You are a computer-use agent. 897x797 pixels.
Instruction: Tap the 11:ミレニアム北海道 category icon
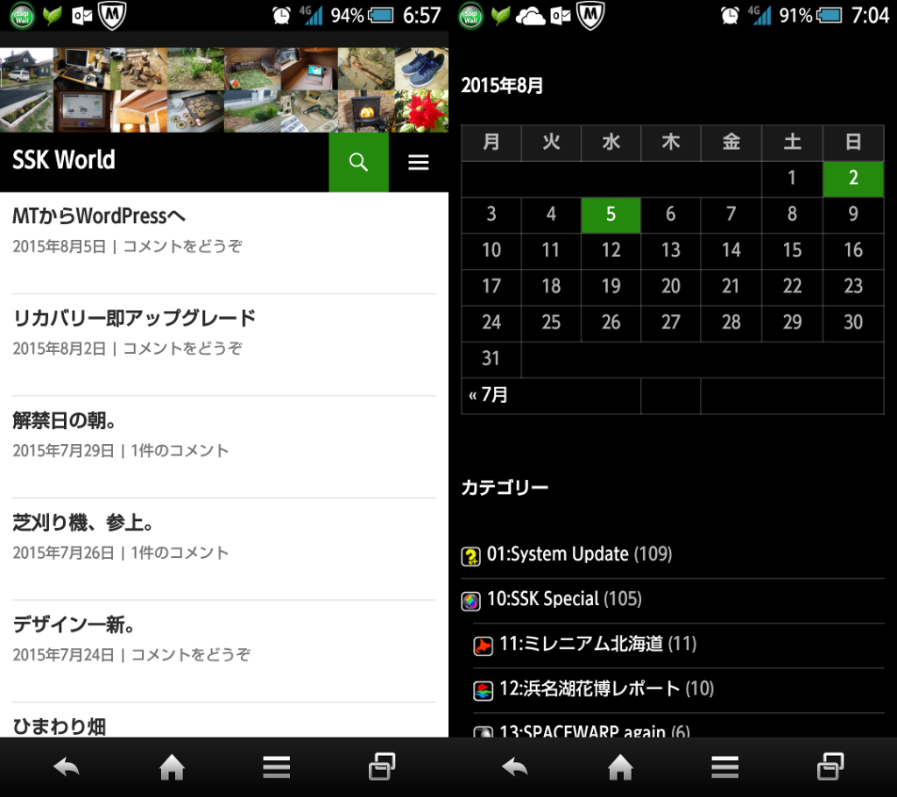[484, 646]
